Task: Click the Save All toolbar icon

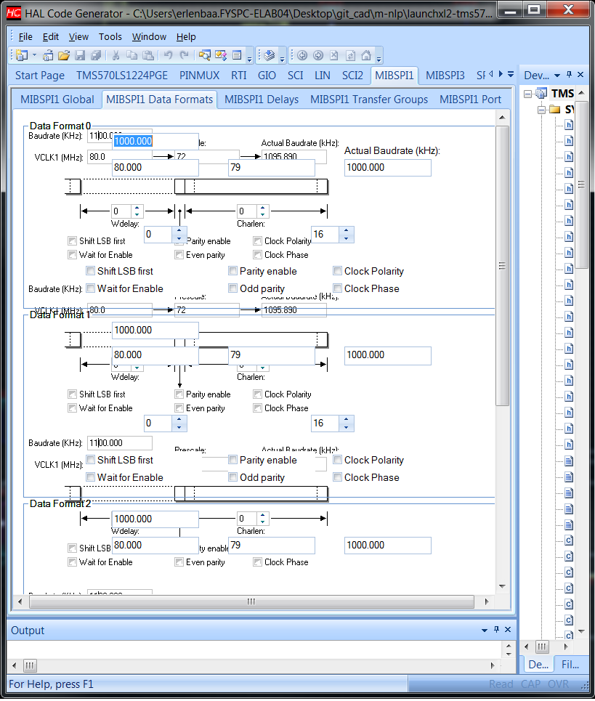Action: pyautogui.click(x=96, y=55)
